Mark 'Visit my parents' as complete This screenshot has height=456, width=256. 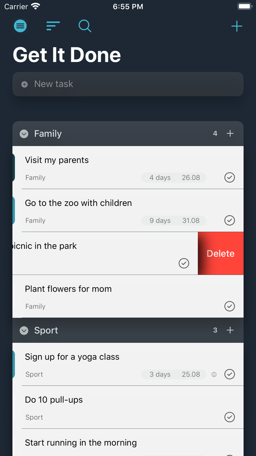pyautogui.click(x=230, y=177)
